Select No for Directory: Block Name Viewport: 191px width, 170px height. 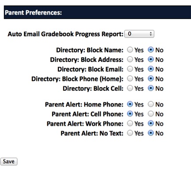coord(151,50)
